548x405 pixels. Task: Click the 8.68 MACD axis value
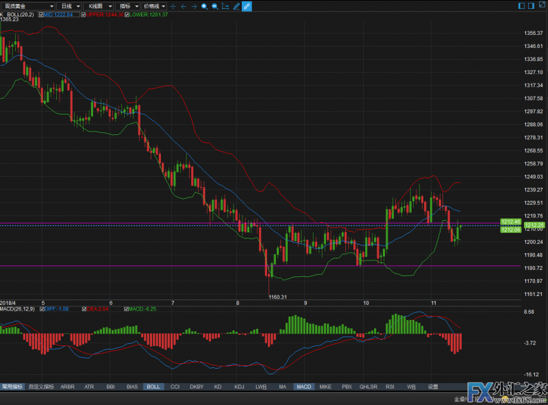(529, 312)
